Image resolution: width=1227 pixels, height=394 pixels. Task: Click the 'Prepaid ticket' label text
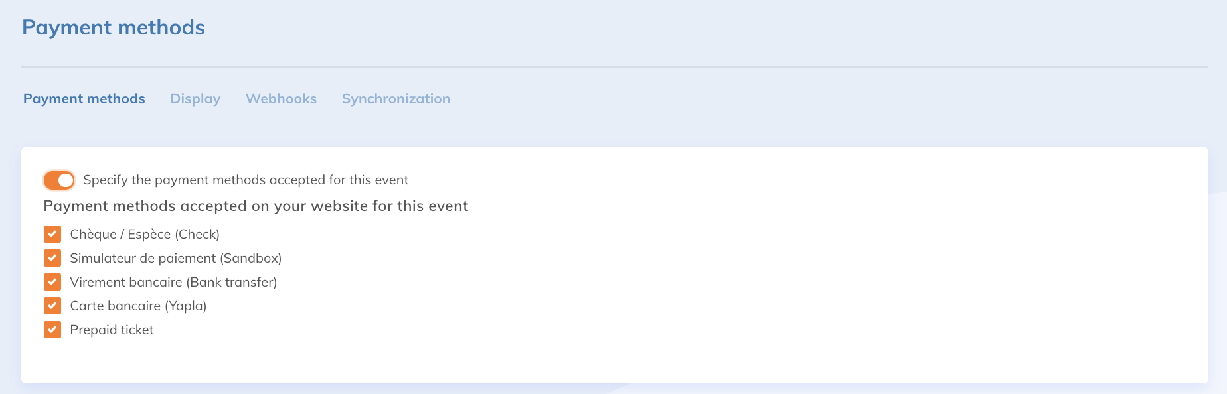[112, 330]
